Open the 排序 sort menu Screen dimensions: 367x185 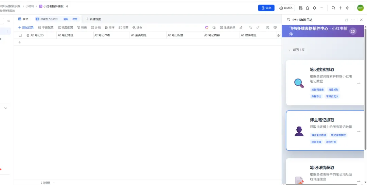(x=109, y=28)
